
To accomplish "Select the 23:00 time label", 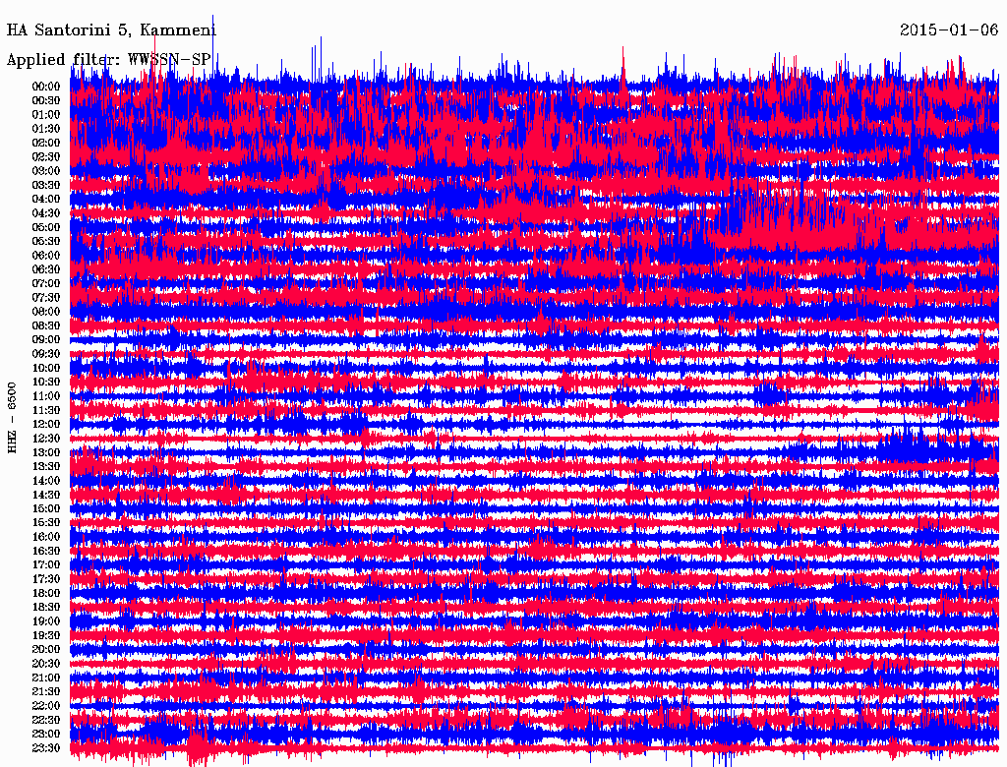I will [46, 734].
